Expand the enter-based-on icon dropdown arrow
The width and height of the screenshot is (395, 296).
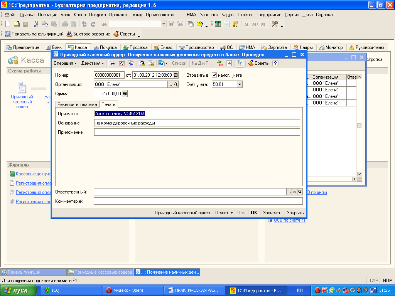point(167,64)
